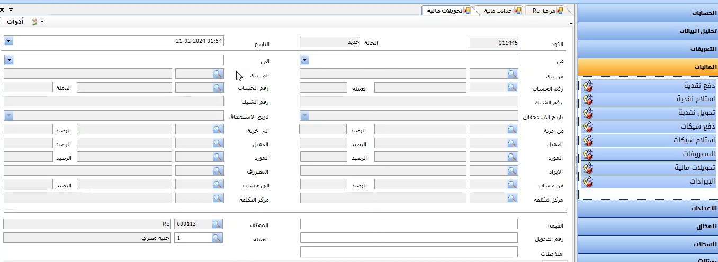Open the أدوات dropdown arrow

click(x=42, y=22)
